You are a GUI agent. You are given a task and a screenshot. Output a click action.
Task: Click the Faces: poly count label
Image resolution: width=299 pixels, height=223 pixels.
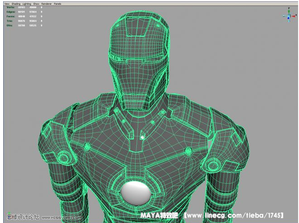(x=11, y=16)
